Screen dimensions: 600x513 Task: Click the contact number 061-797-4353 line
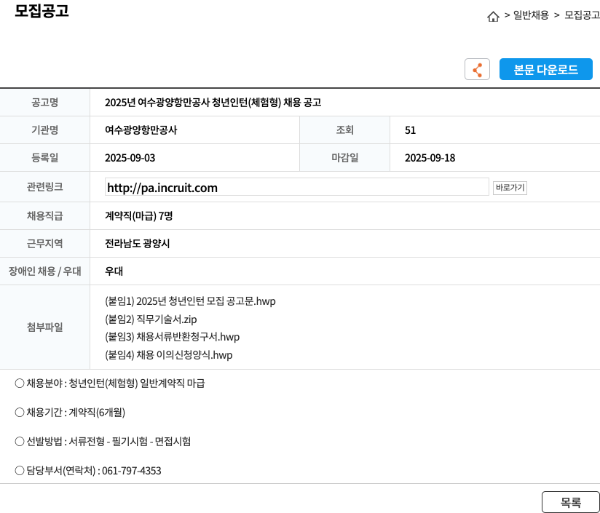(x=88, y=471)
